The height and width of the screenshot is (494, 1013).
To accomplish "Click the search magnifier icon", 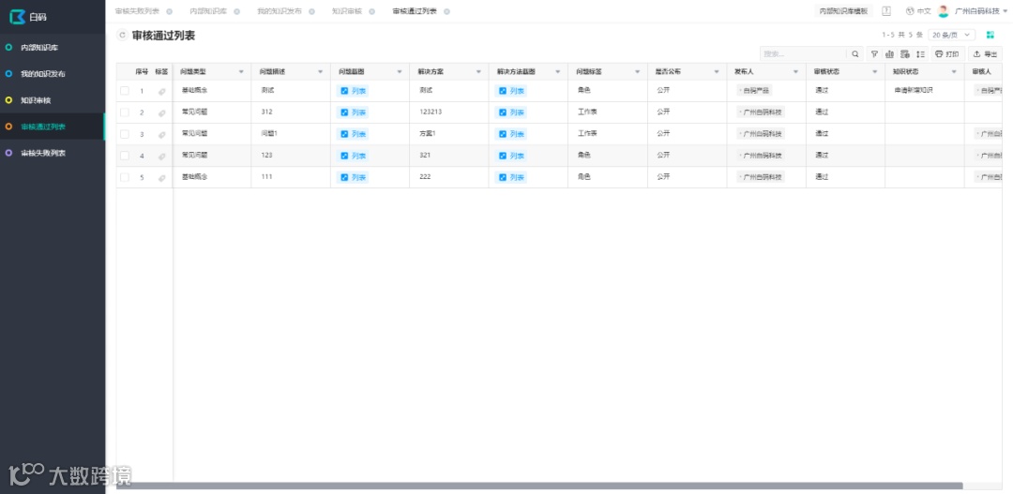I will click(x=855, y=54).
